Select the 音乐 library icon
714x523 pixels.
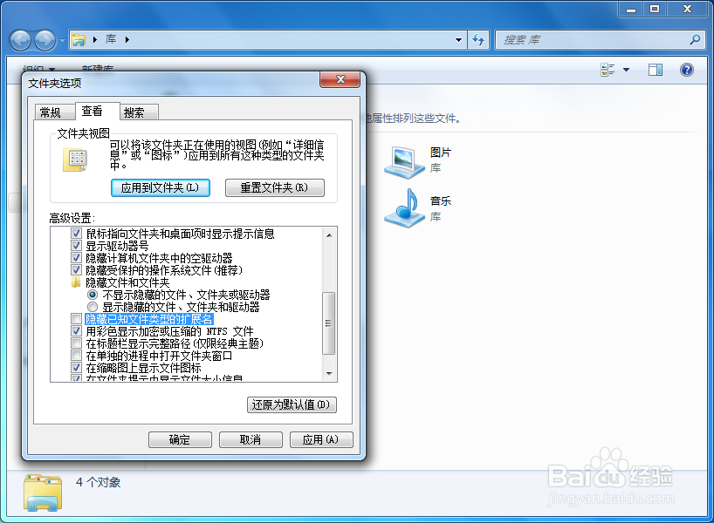click(x=404, y=208)
